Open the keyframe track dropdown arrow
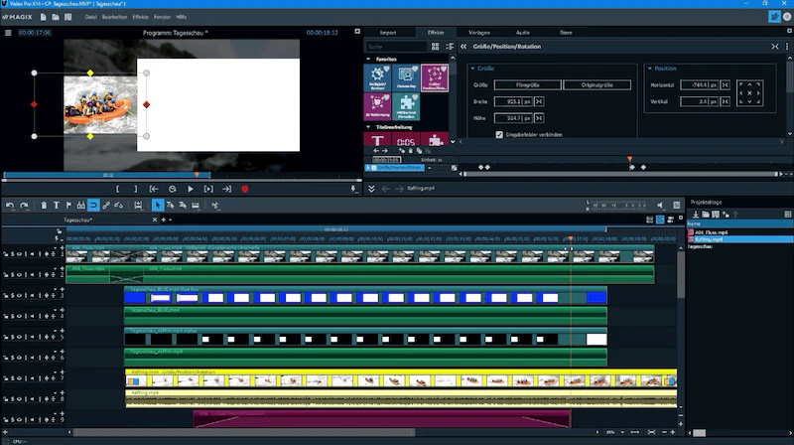This screenshot has height=445, width=794. tap(430, 168)
